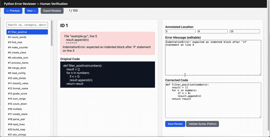Focus the search id, category field
The height and width of the screenshot is (137, 270).
click(27, 25)
